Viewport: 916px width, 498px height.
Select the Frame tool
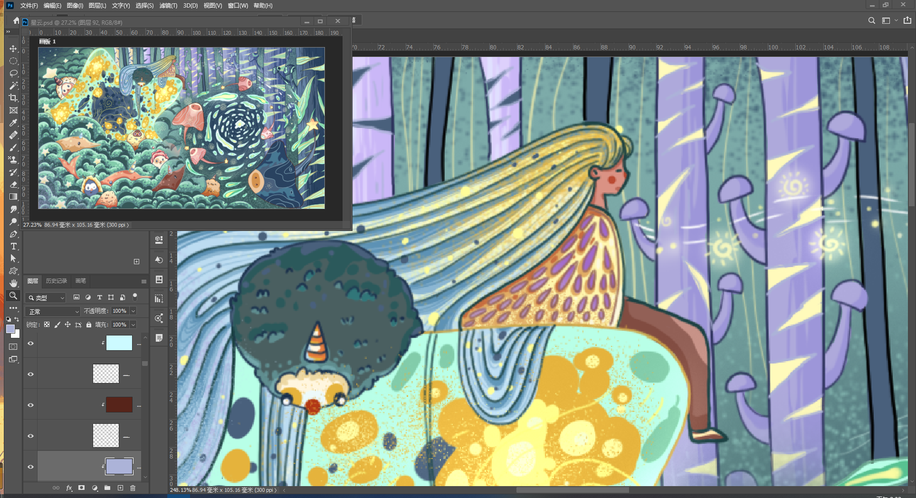pos(13,110)
